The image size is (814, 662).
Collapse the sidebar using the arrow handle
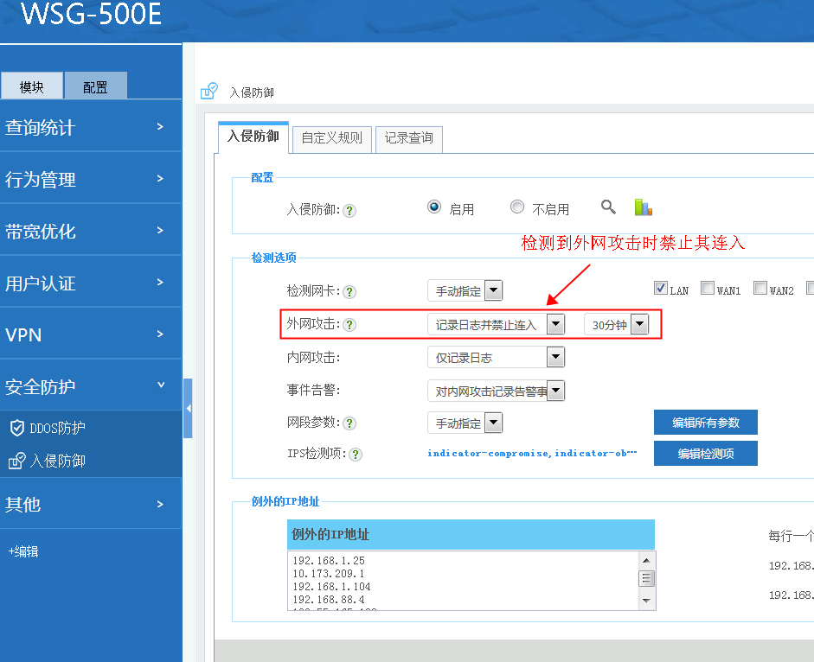[x=188, y=408]
